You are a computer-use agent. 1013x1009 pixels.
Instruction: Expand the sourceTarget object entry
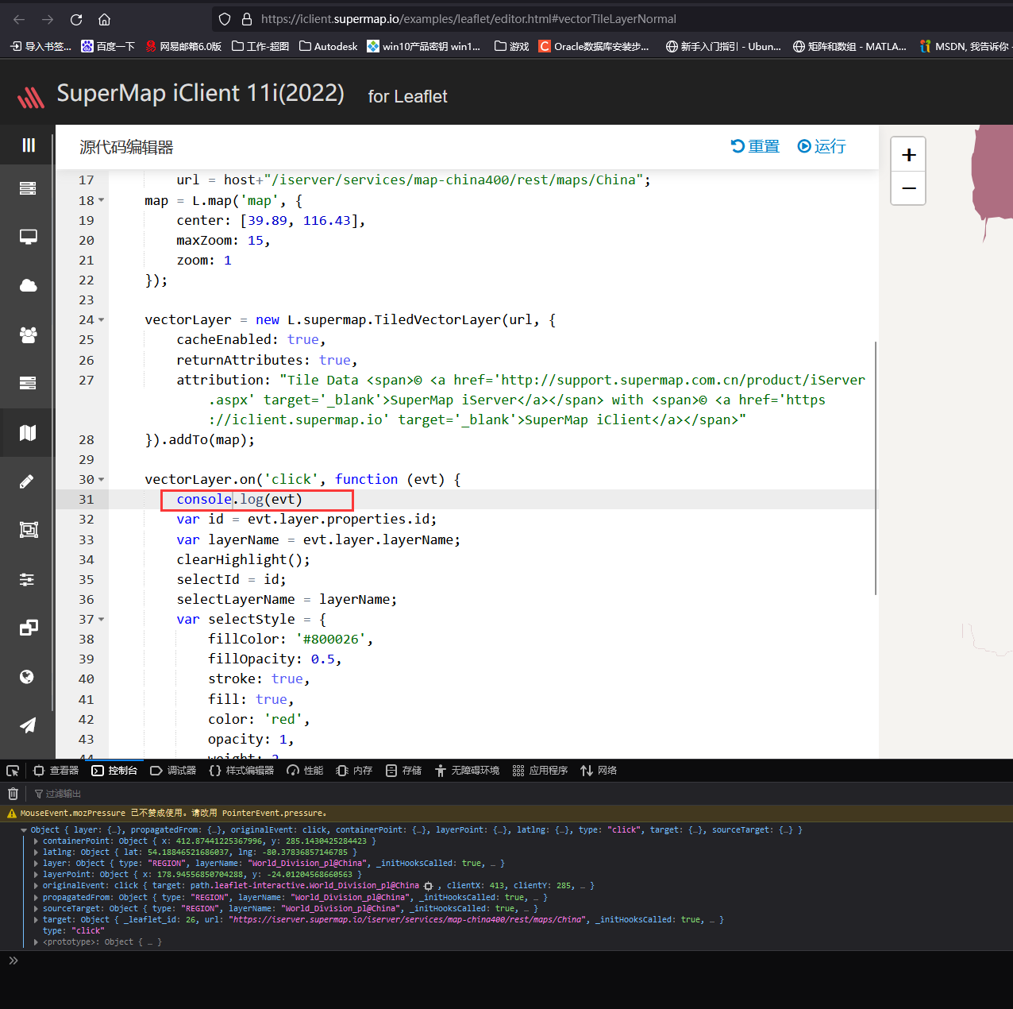click(x=36, y=908)
